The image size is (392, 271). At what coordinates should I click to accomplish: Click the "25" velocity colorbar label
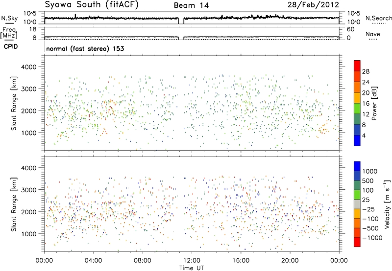tap(366, 200)
